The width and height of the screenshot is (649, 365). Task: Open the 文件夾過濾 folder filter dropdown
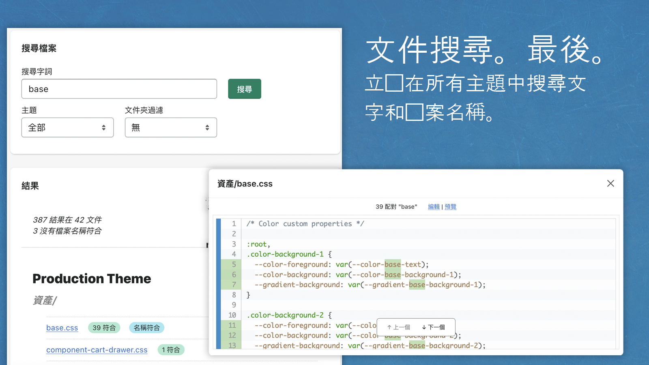click(x=171, y=127)
